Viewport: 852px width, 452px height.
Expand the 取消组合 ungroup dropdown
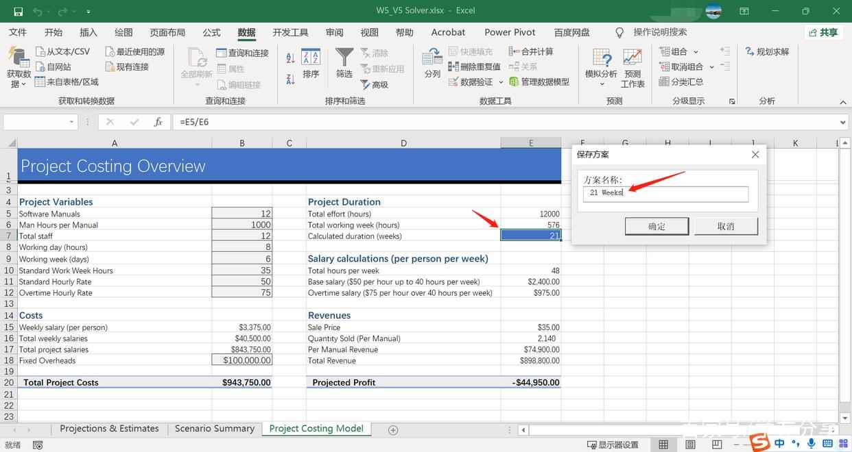[711, 67]
